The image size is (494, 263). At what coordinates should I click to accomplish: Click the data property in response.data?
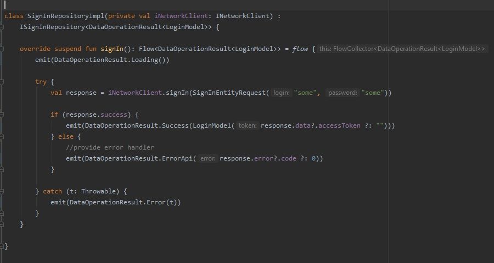303,125
